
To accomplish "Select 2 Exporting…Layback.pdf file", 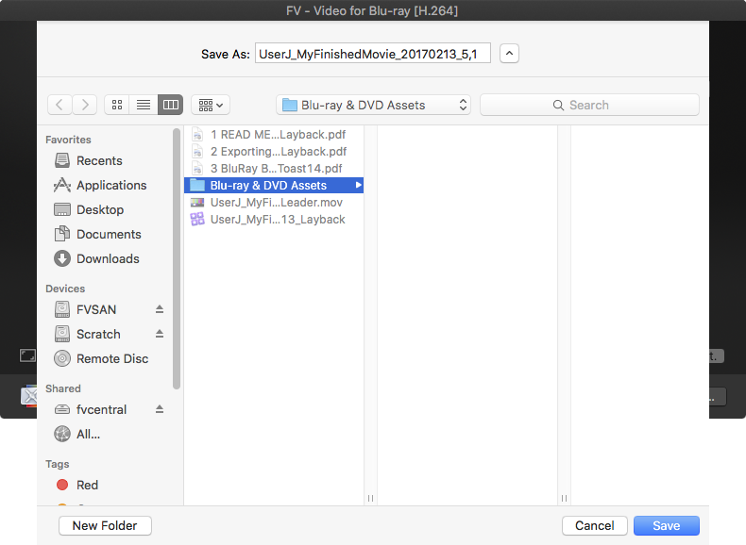I will tap(274, 152).
